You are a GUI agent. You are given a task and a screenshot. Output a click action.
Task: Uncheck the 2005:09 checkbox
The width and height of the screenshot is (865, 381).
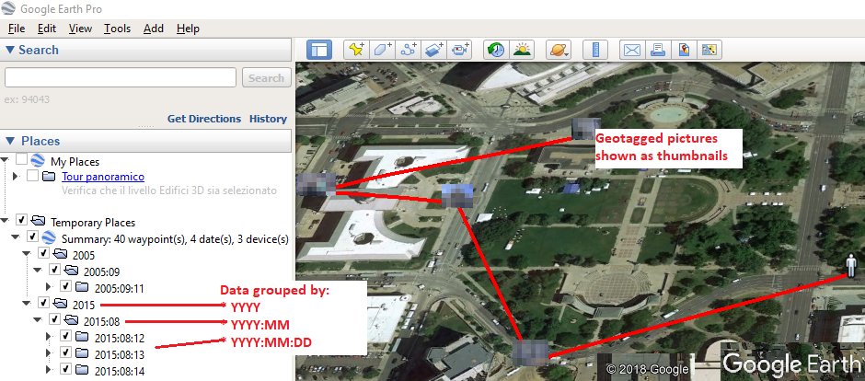54,271
